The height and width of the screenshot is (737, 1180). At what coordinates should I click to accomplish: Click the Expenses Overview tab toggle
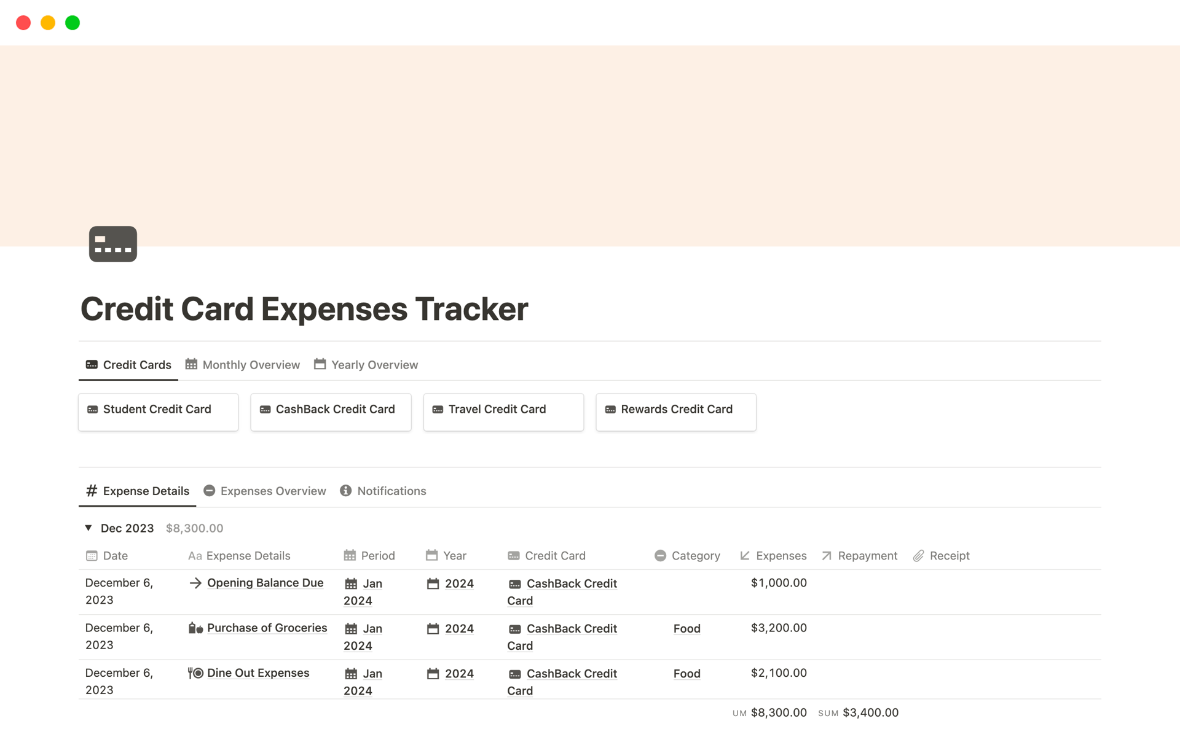(x=265, y=490)
